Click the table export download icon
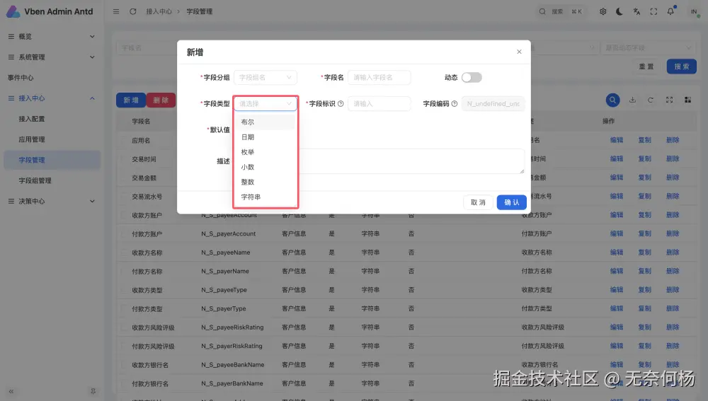708x401 pixels. [x=632, y=100]
